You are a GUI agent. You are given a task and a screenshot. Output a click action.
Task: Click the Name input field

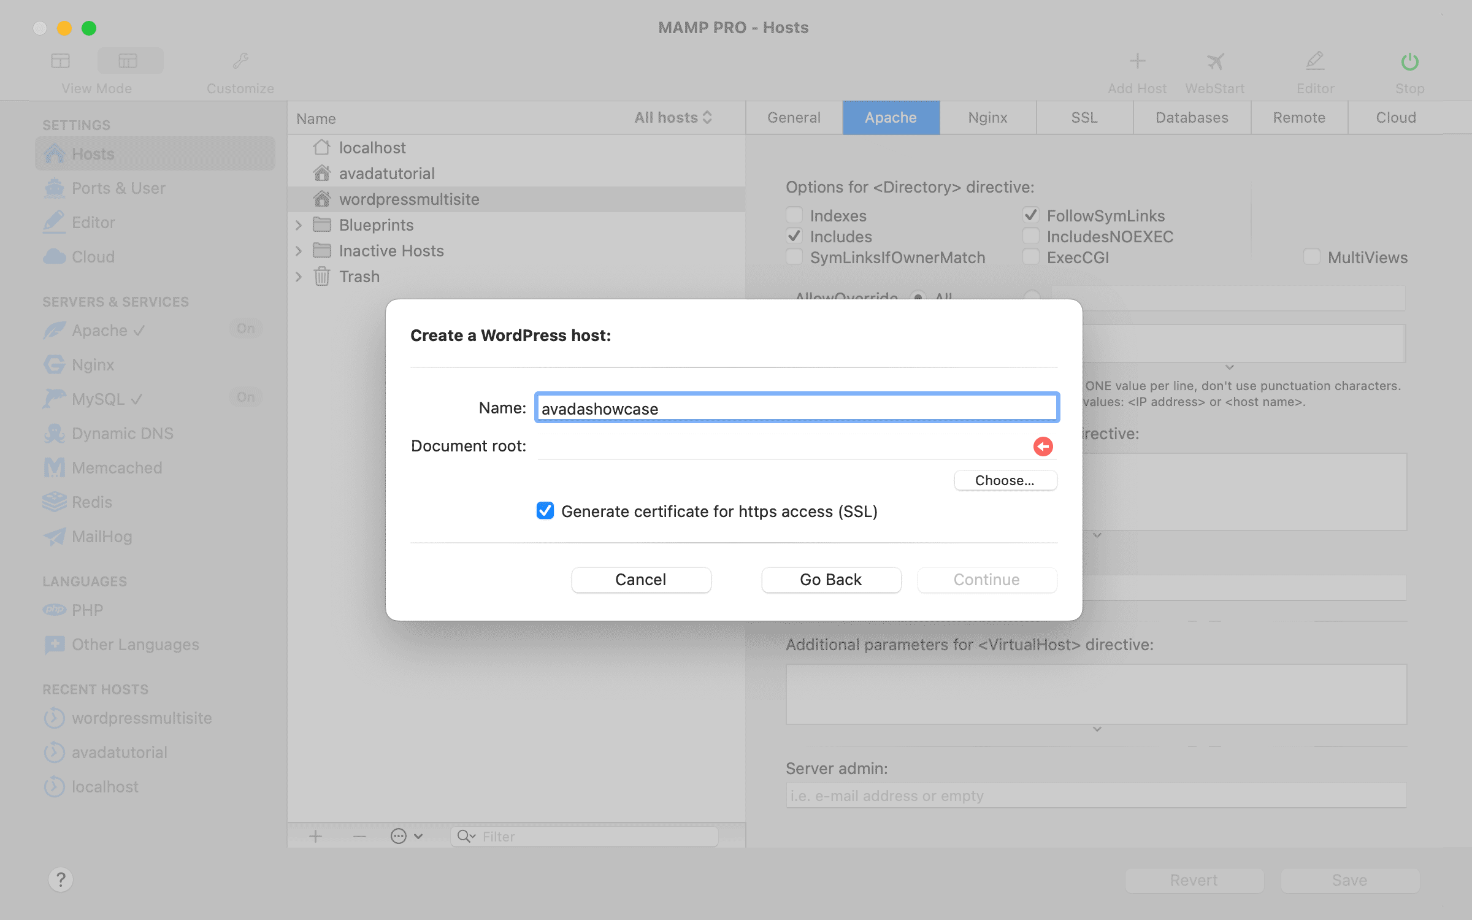point(797,407)
